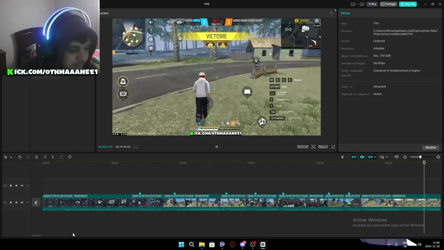Toggle automatic snapping on the timeline
444x250 pixels.
click(x=362, y=157)
